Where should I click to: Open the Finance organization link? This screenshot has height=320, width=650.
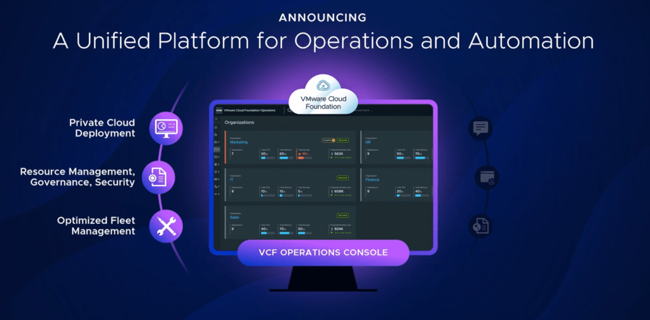click(372, 180)
